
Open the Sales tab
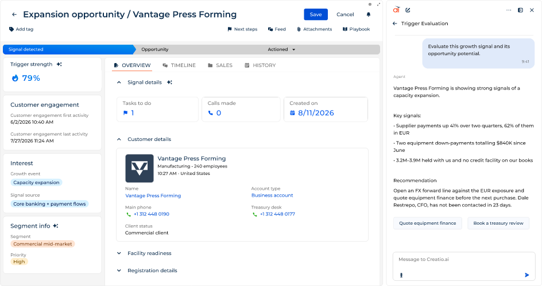pos(220,65)
